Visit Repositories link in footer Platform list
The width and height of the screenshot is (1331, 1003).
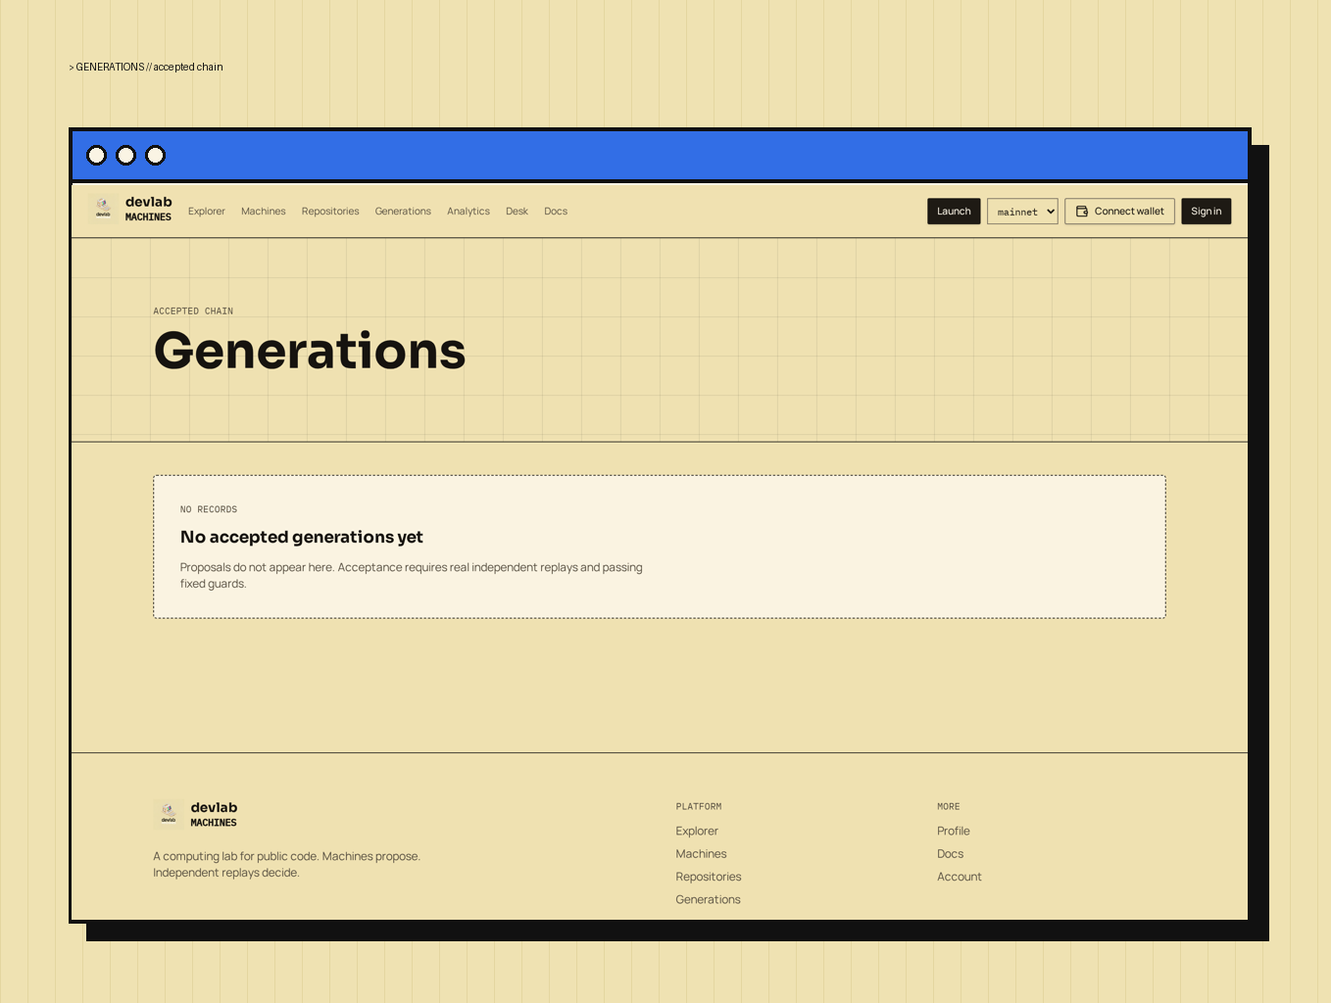(x=709, y=877)
